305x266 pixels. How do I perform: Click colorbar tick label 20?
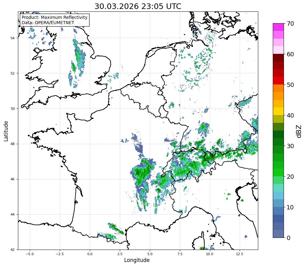pos(290,177)
